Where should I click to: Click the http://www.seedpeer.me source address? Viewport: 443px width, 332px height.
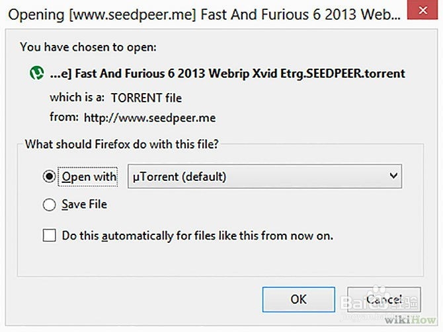tap(149, 118)
